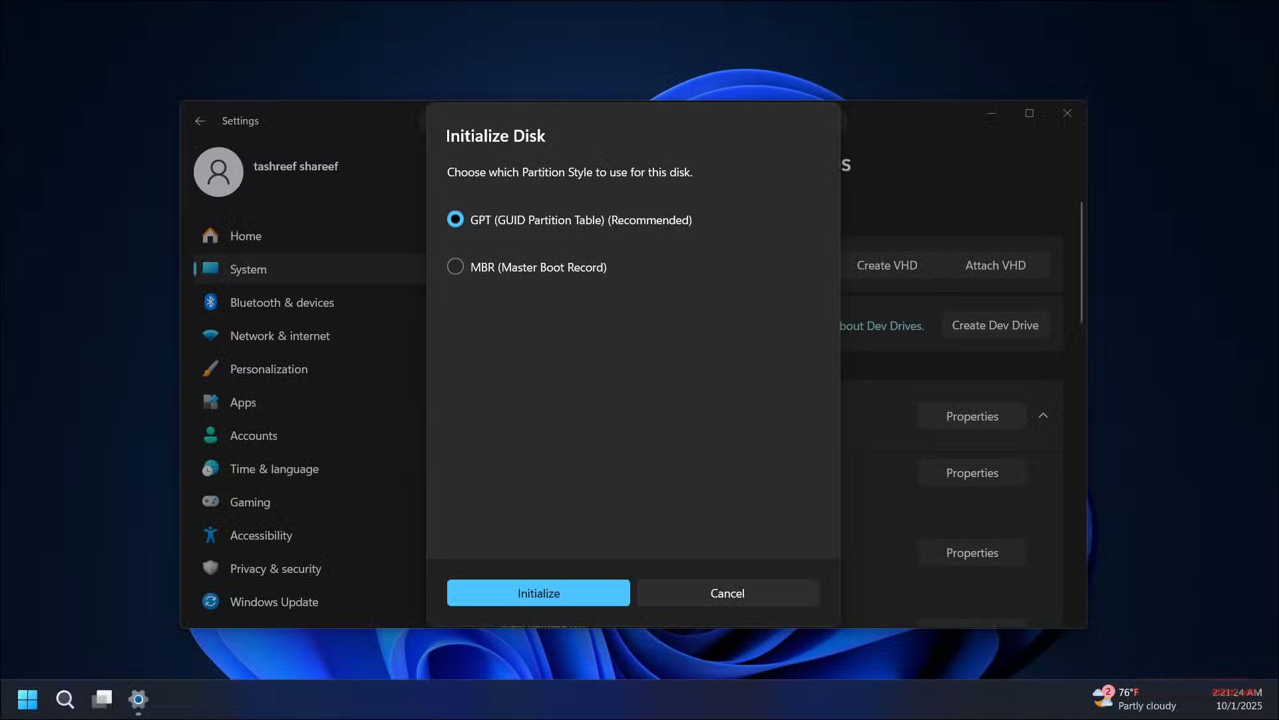The image size is (1279, 720).
Task: Cancel the Initialize Disk dialog
Action: [727, 592]
